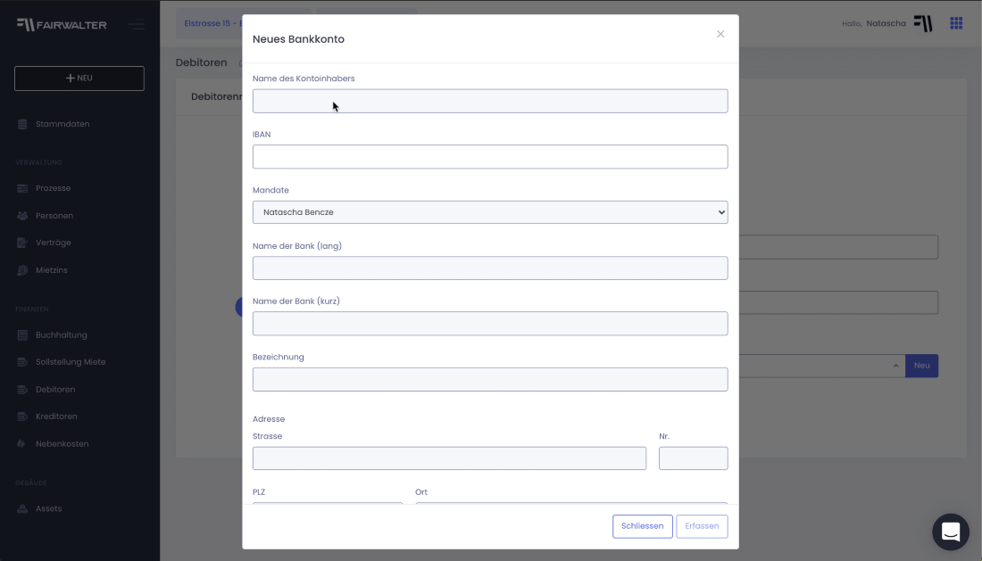The height and width of the screenshot is (561, 982).
Task: Open the Mandate dropdown showing Natascha Bencze
Action: pos(490,212)
